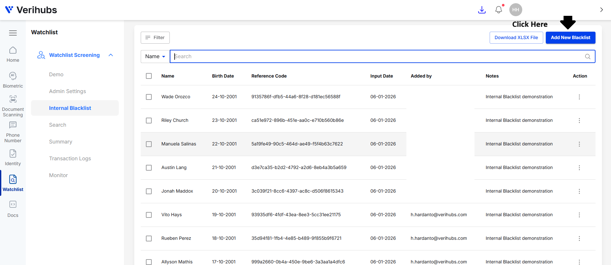Open action menu for Jonah Maddox
The width and height of the screenshot is (611, 265).
point(579,191)
